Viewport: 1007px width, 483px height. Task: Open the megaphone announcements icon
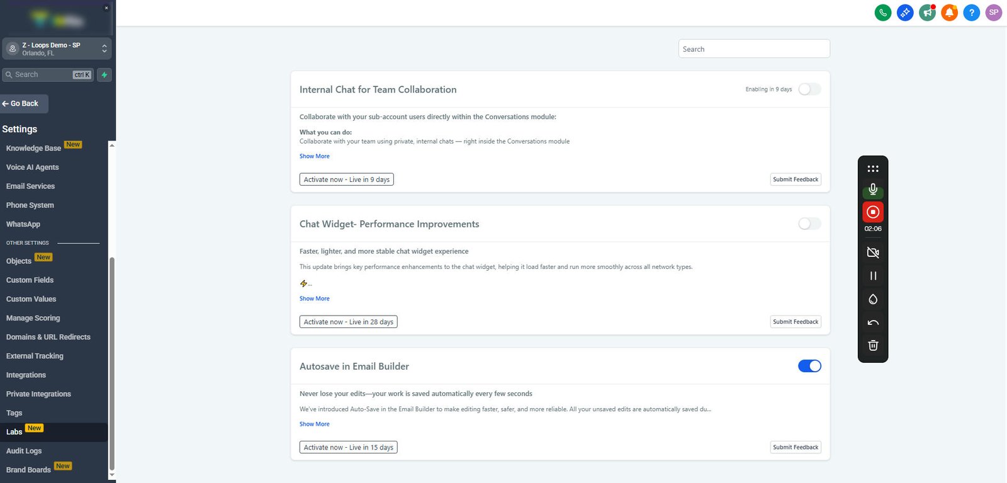927,12
